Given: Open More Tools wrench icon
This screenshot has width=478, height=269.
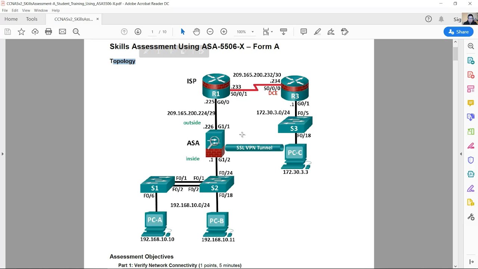Looking at the screenshot, I should pos(471,217).
